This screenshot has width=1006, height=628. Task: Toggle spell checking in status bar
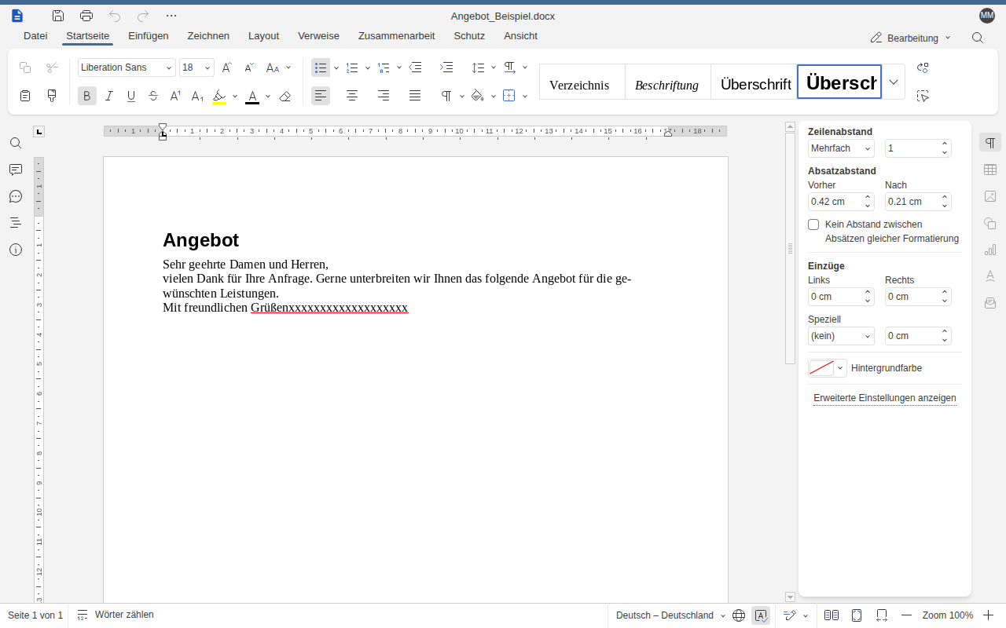[x=761, y=615]
